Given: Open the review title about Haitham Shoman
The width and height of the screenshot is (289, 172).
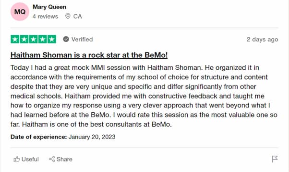Looking at the screenshot, I should point(89,55).
